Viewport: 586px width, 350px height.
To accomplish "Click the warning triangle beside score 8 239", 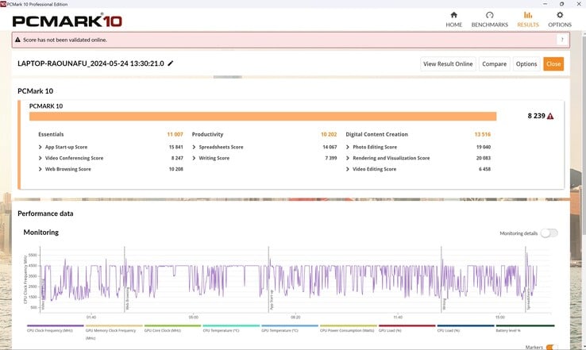I will [x=550, y=116].
